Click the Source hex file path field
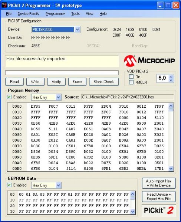Image resolution: width=181 pixels, height=222 pixels. [127, 97]
